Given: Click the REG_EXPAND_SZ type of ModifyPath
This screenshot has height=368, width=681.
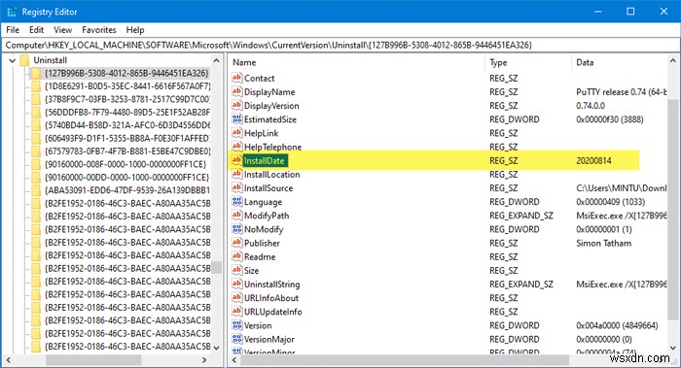Looking at the screenshot, I should click(521, 216).
